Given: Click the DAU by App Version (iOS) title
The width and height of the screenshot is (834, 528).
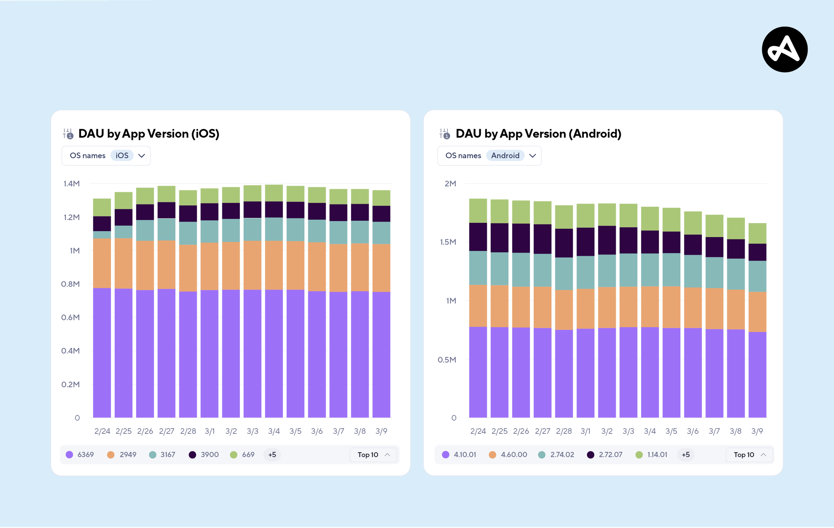Looking at the screenshot, I should (x=149, y=134).
